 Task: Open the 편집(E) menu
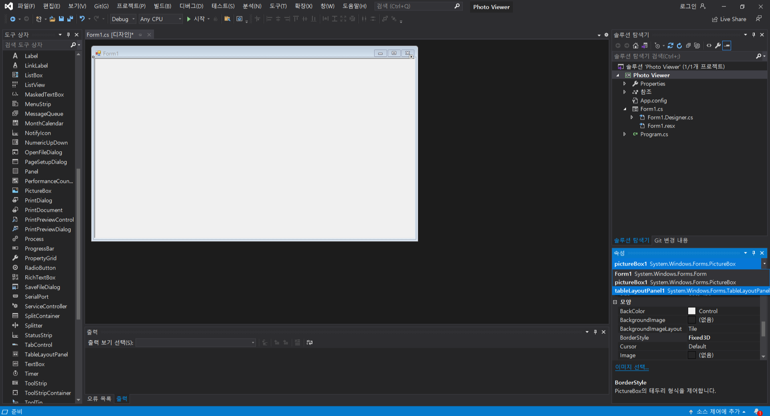(x=51, y=6)
